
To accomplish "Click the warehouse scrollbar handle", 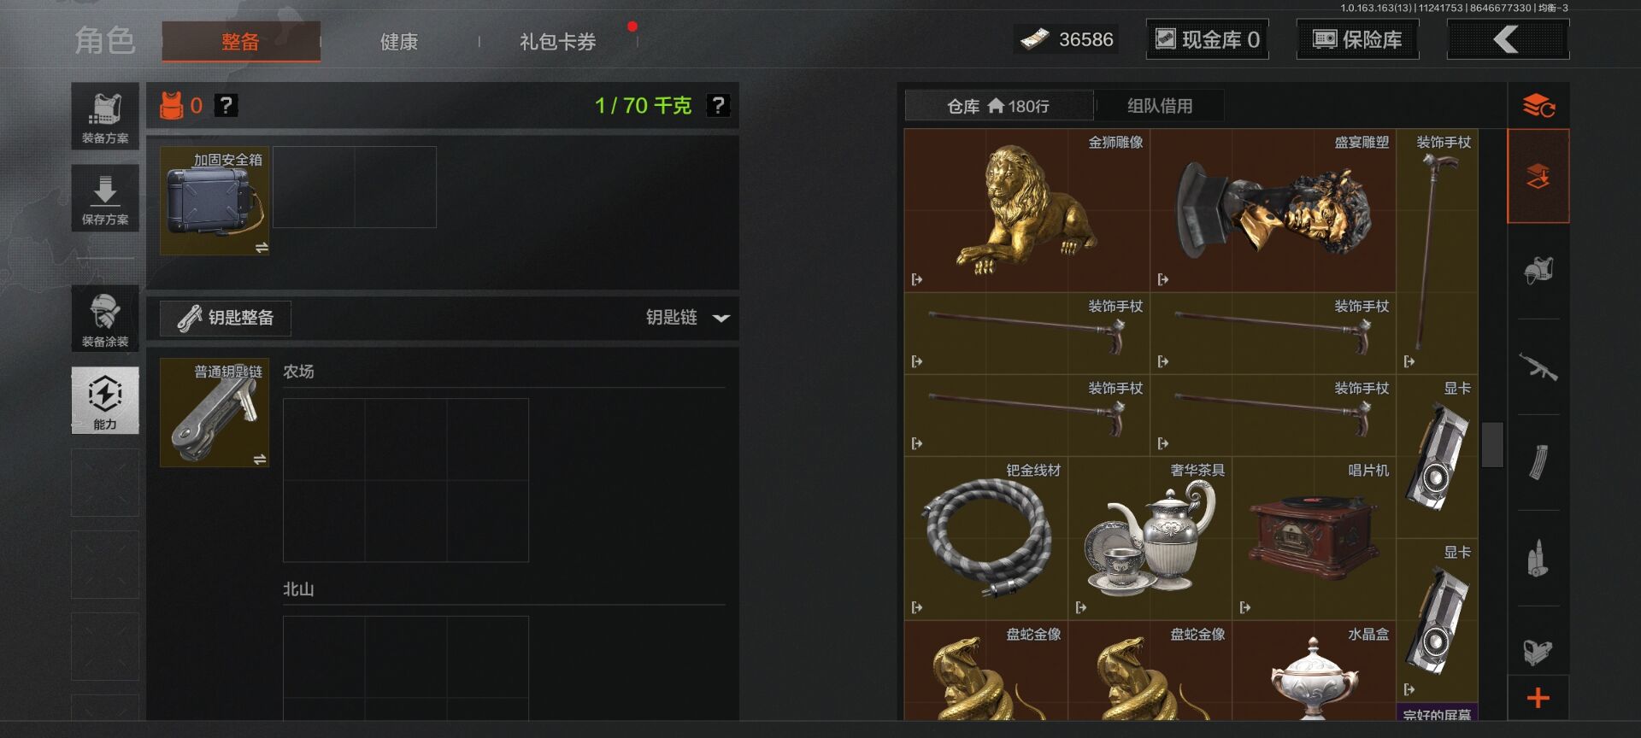I will coord(1492,444).
